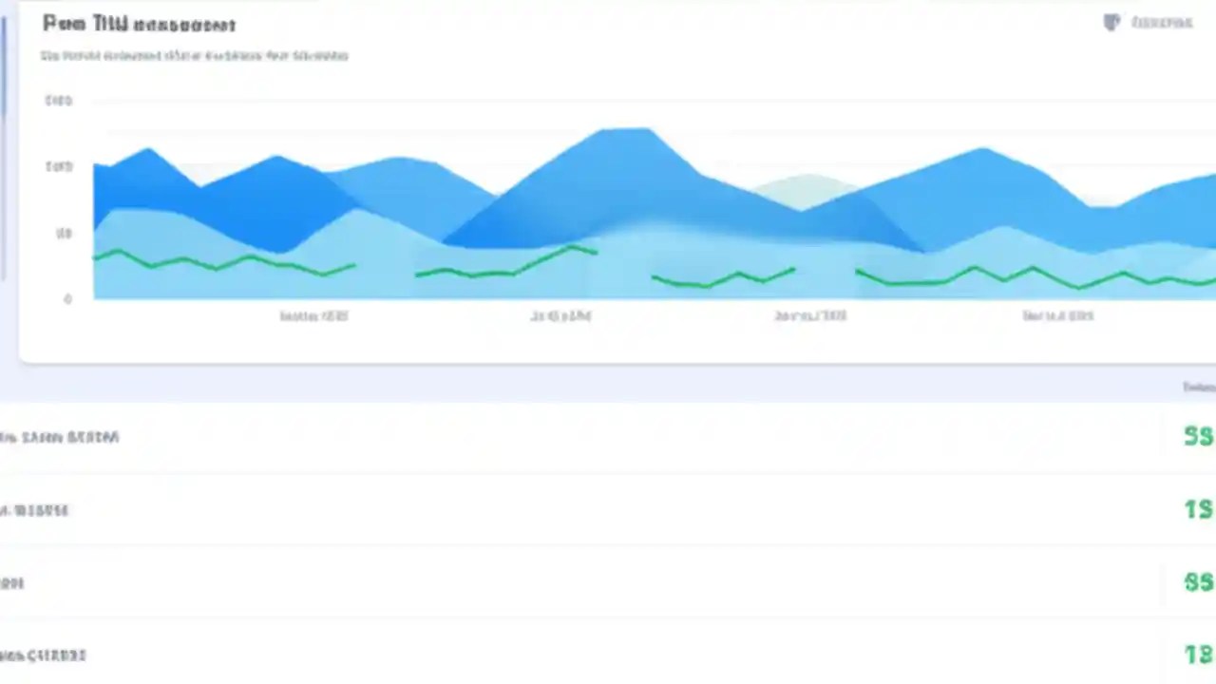The width and height of the screenshot is (1216, 684).
Task: Select the dashboard title at the top left
Action: point(139,25)
